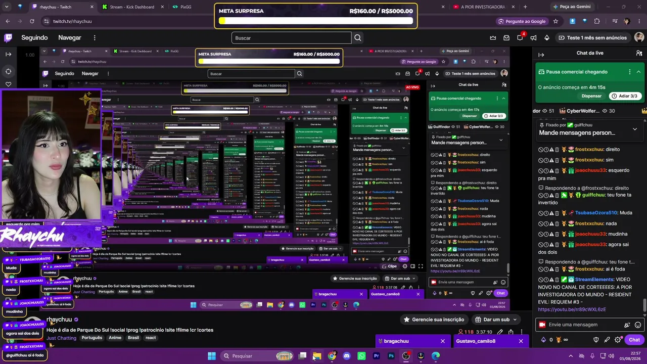Open the Windows Start menu
Image resolution: width=647 pixels, height=364 pixels.
(212, 356)
